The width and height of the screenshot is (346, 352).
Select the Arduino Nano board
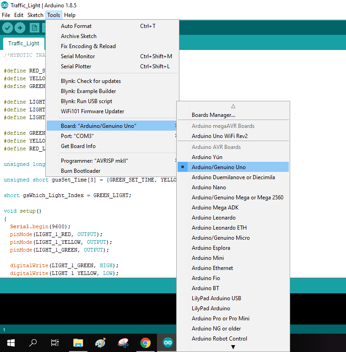[x=233, y=187]
